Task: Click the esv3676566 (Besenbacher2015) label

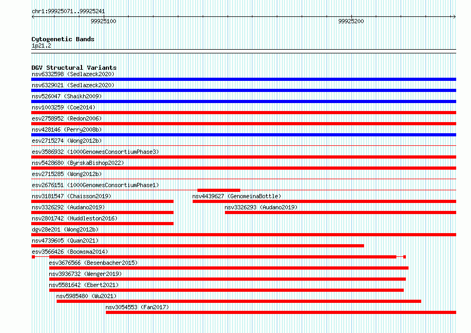Action: pyautogui.click(x=93, y=263)
